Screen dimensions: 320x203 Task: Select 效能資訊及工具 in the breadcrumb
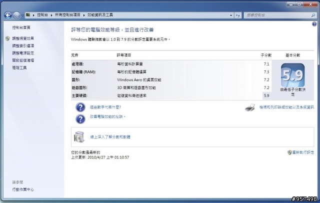(x=100, y=15)
